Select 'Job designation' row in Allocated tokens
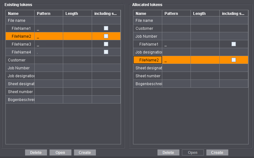The image size is (254, 158). pyautogui.click(x=191, y=52)
